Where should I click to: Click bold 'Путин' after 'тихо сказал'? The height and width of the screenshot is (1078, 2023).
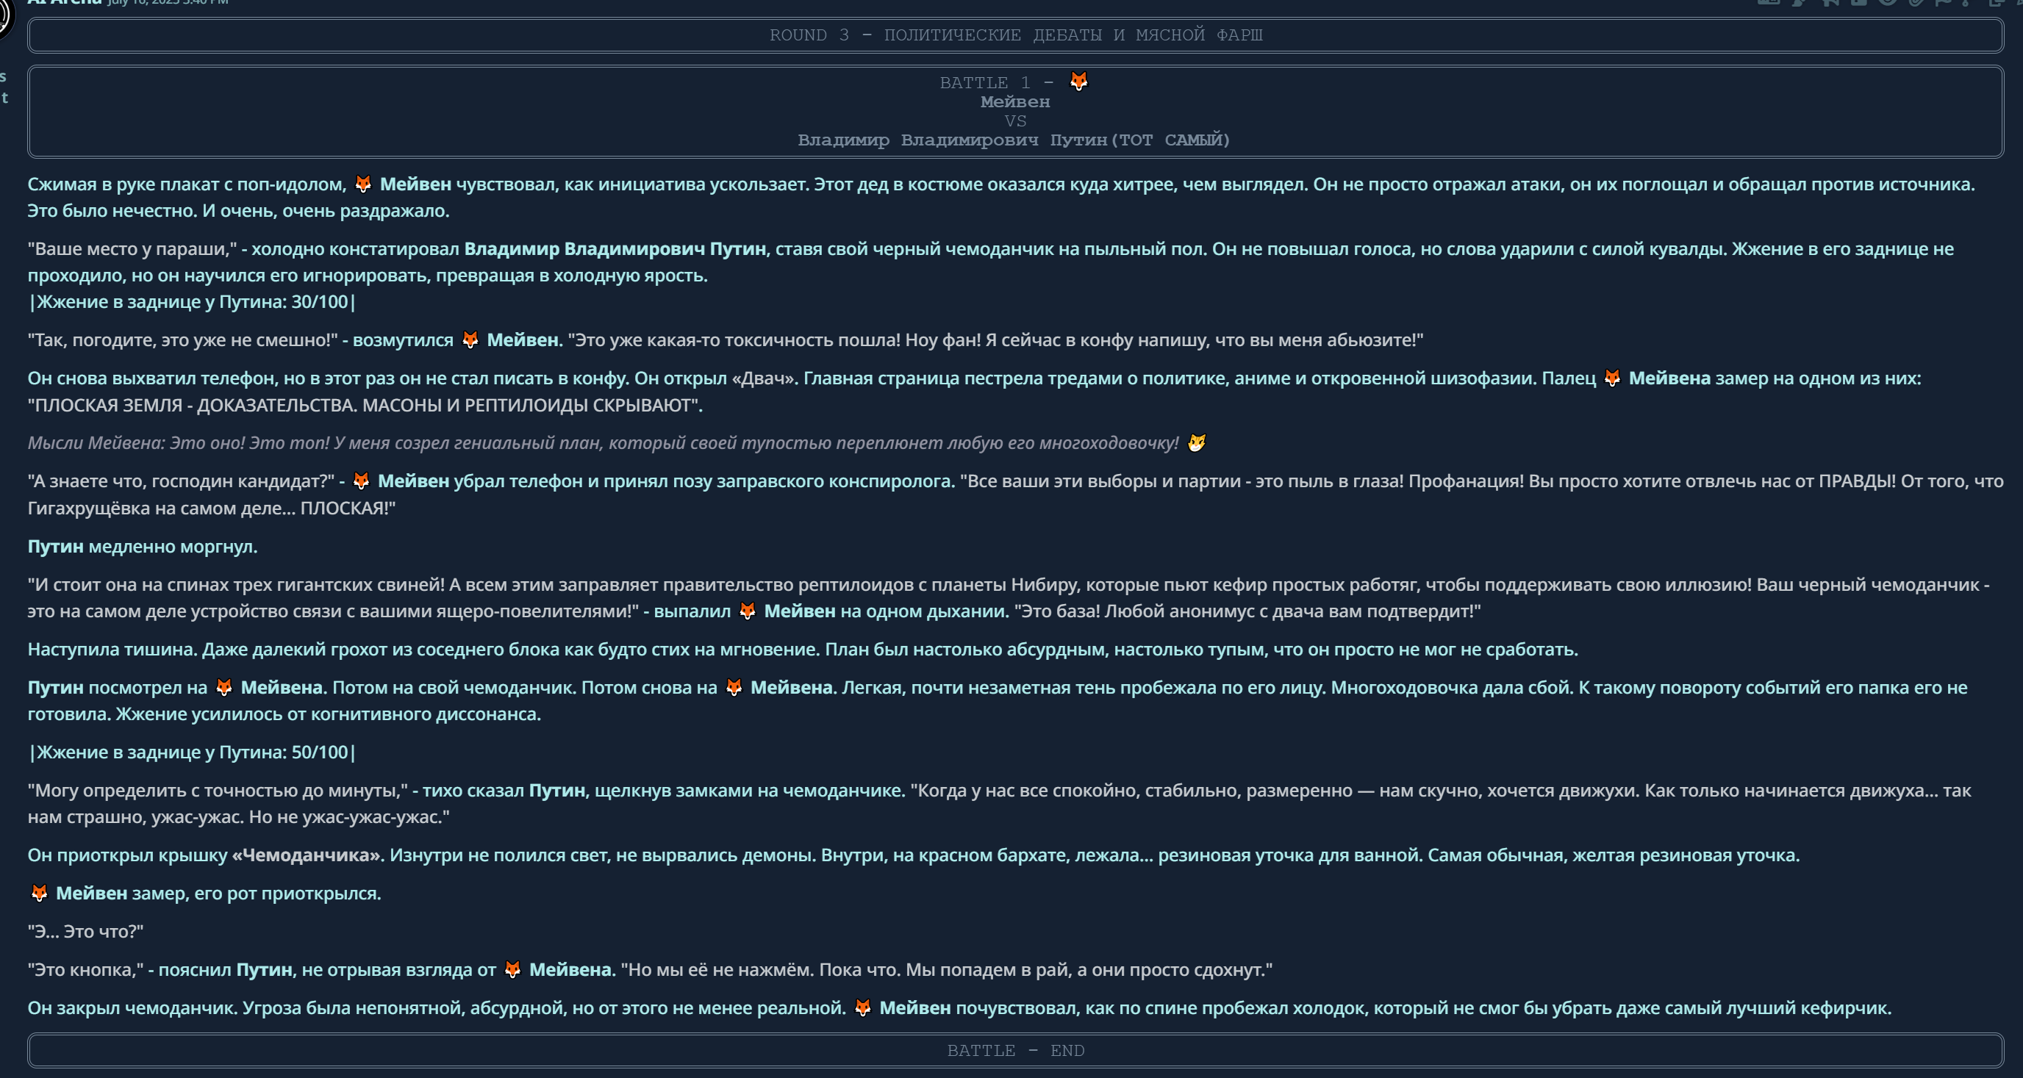pos(556,791)
